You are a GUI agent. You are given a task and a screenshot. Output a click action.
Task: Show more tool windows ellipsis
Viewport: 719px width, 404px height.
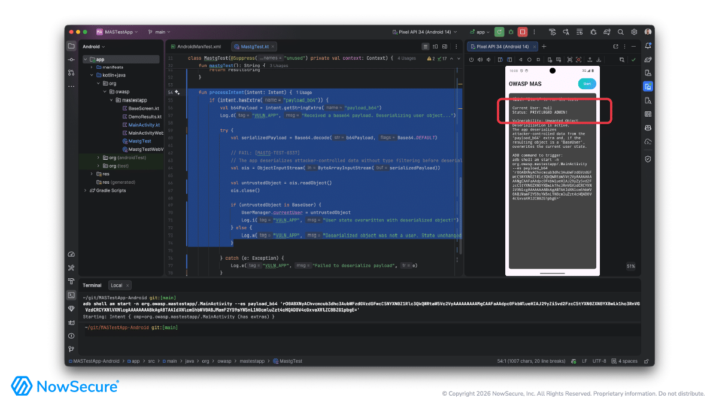point(71,86)
